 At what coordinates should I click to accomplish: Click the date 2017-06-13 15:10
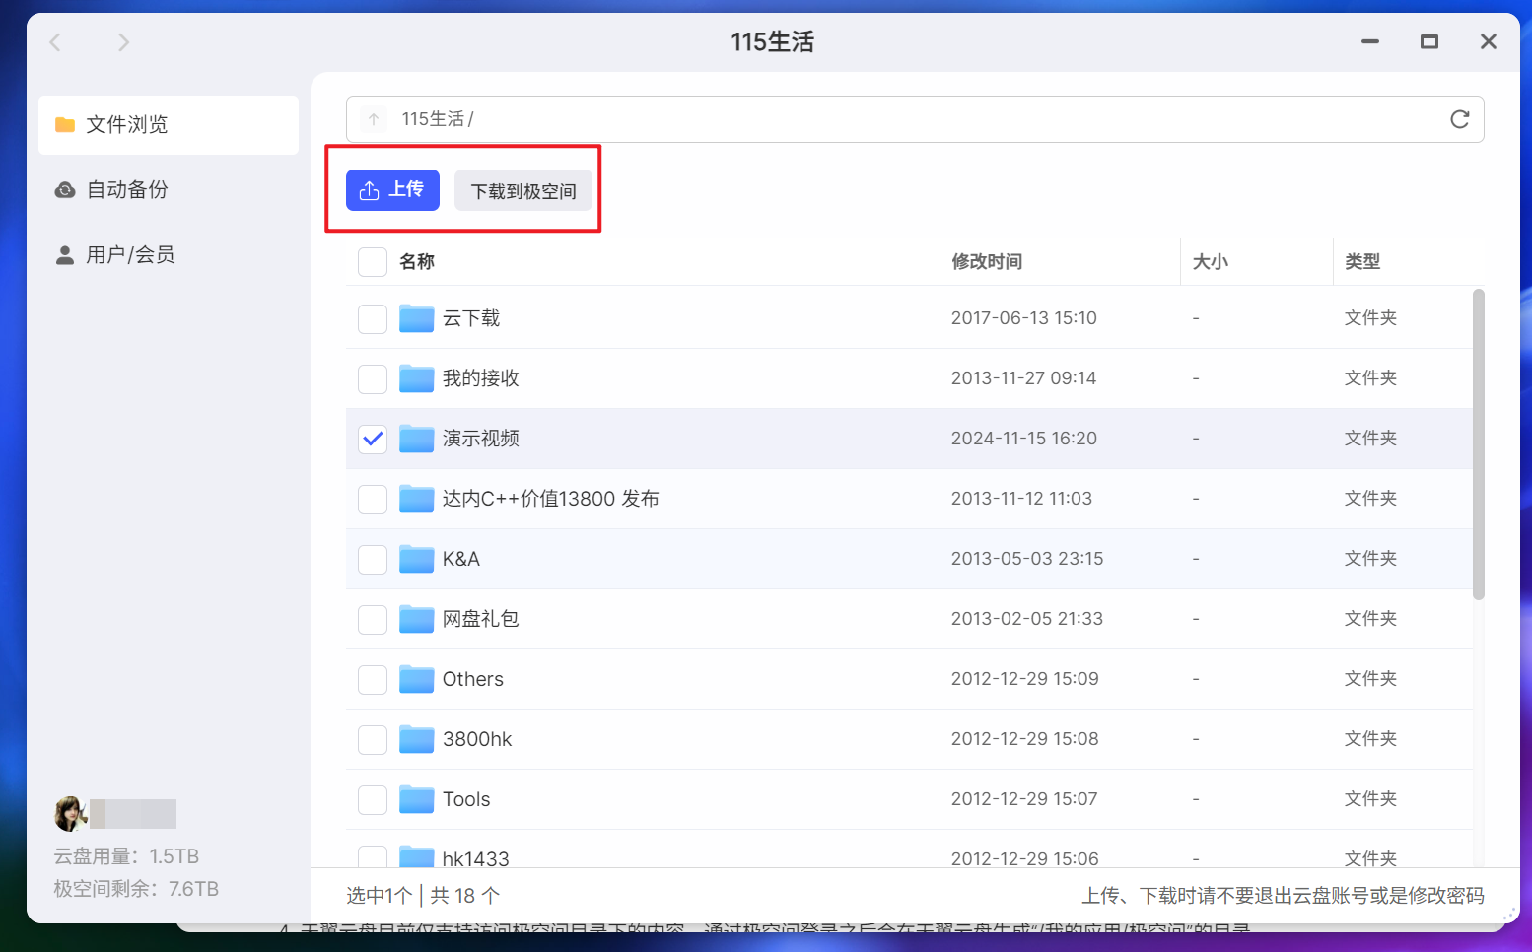pos(1024,318)
